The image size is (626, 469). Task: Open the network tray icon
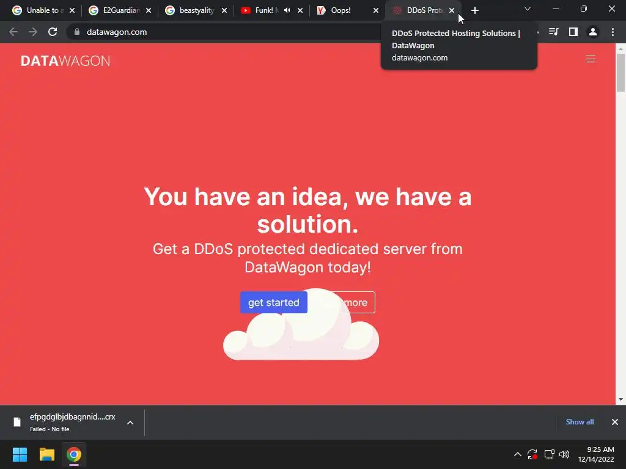(550, 454)
